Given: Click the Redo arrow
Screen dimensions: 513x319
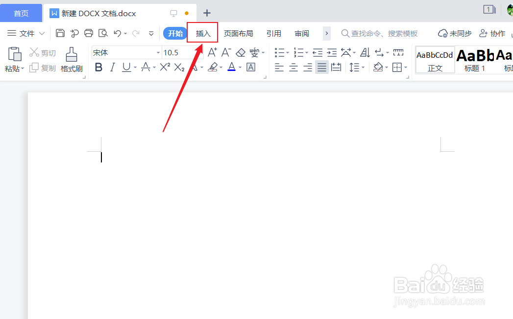Looking at the screenshot, I should (x=136, y=33).
